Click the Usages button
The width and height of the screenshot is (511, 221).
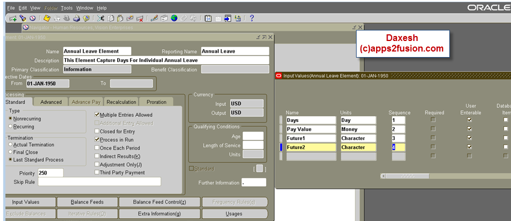click(x=234, y=214)
